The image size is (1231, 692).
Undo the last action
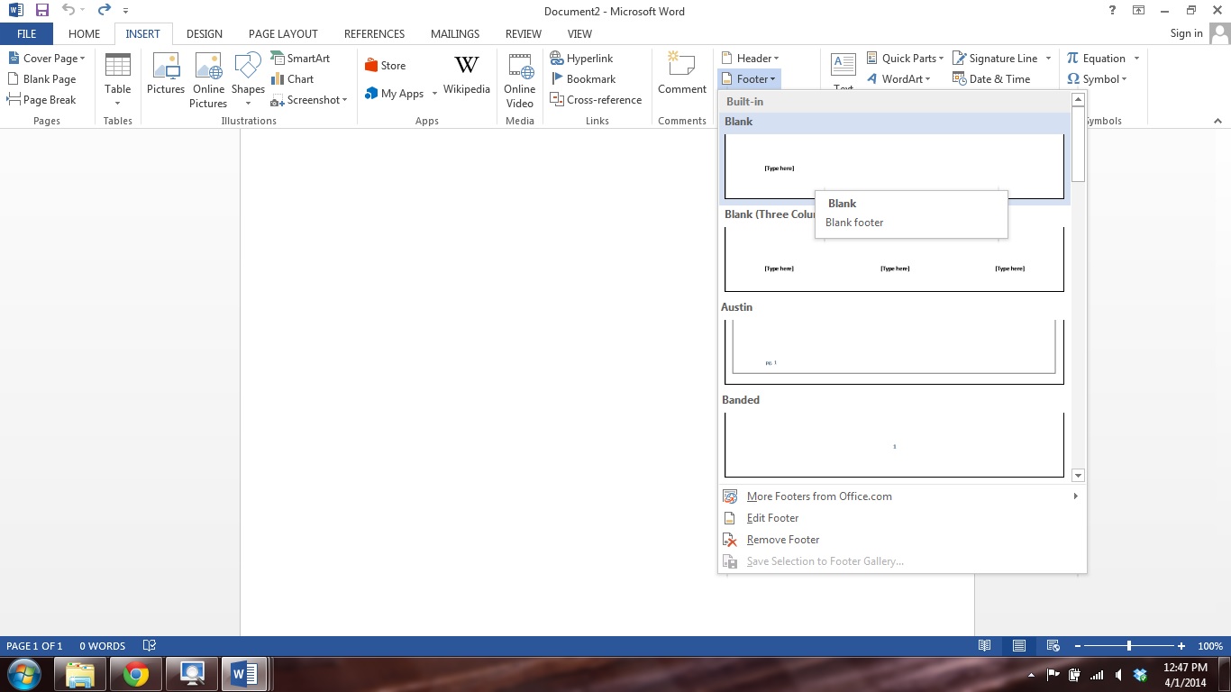coord(68,11)
